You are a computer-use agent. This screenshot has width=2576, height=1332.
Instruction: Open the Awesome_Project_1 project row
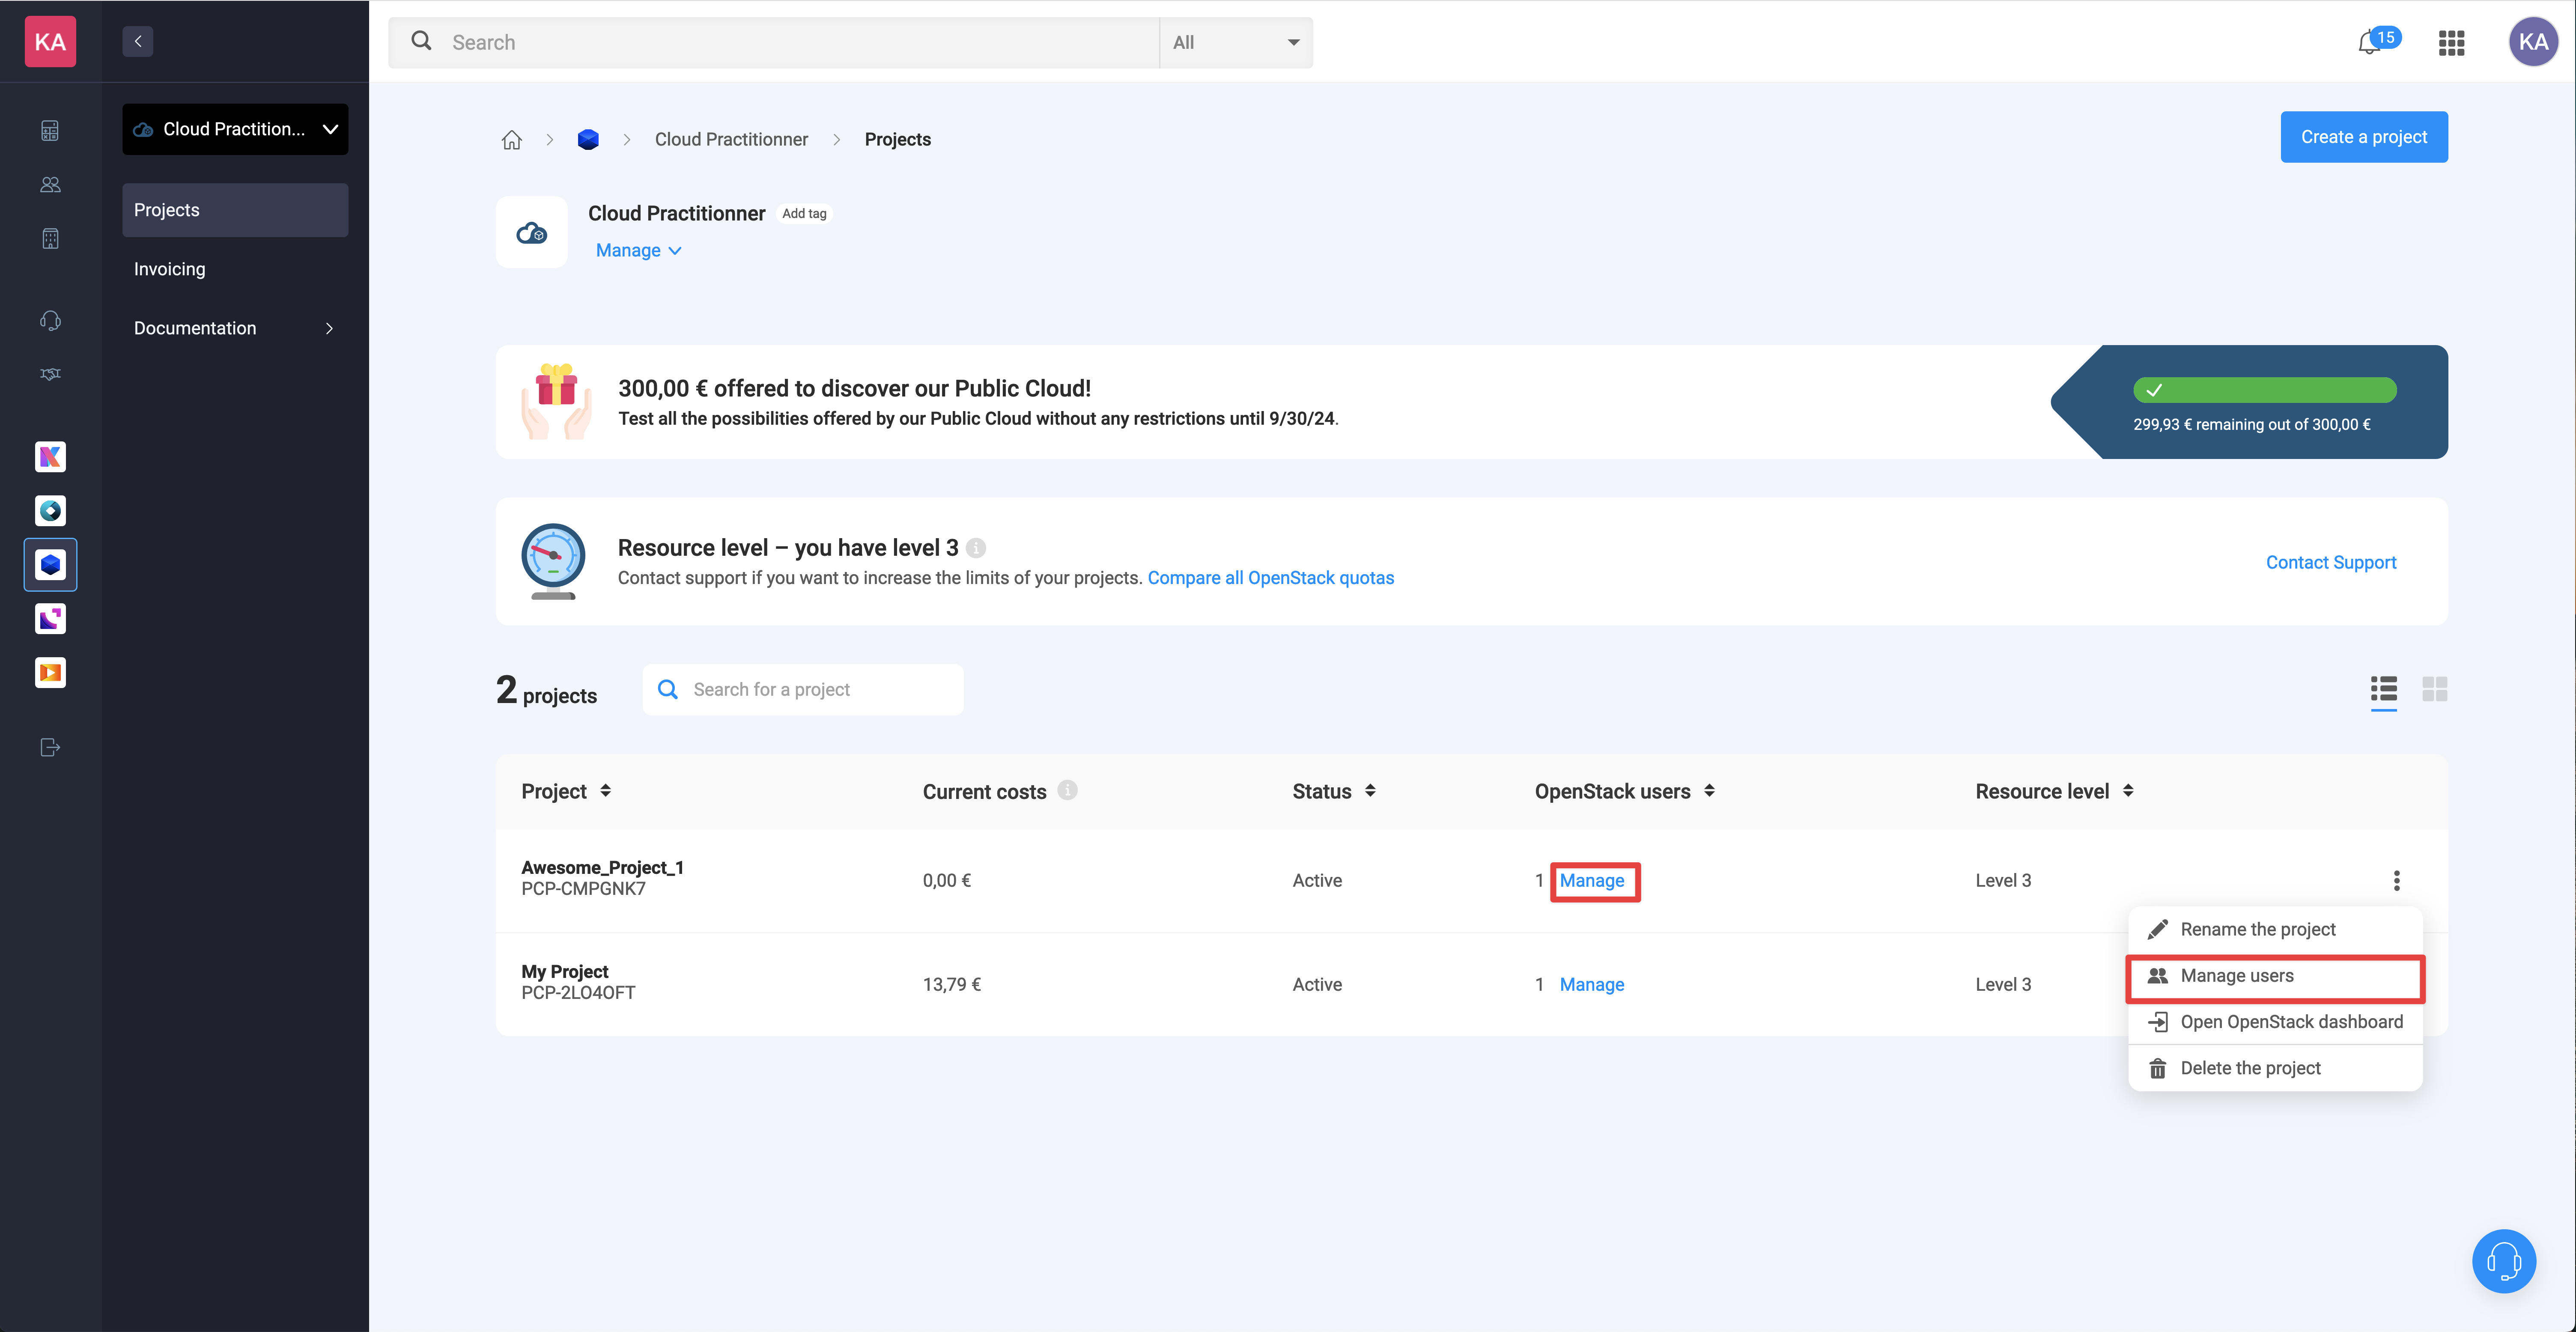(1472, 881)
